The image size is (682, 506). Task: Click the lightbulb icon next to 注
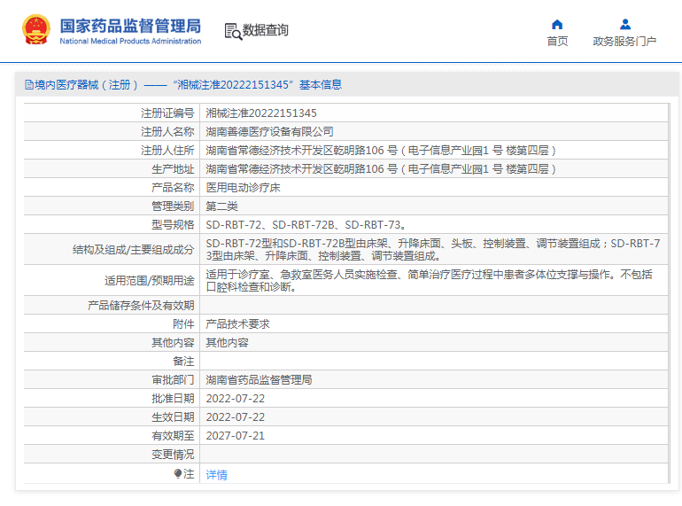click(177, 473)
